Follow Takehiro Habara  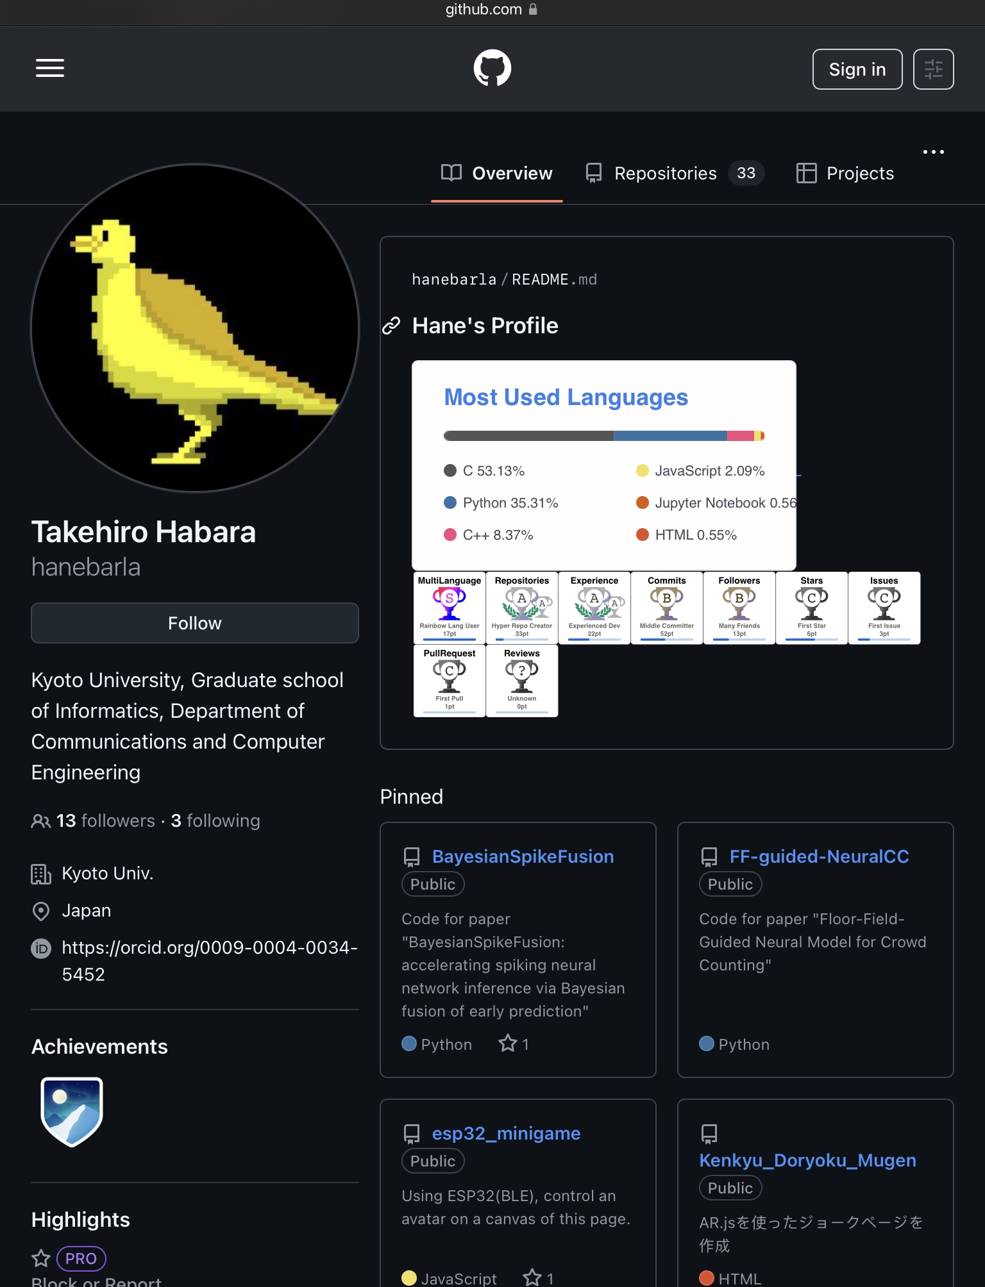coord(195,623)
